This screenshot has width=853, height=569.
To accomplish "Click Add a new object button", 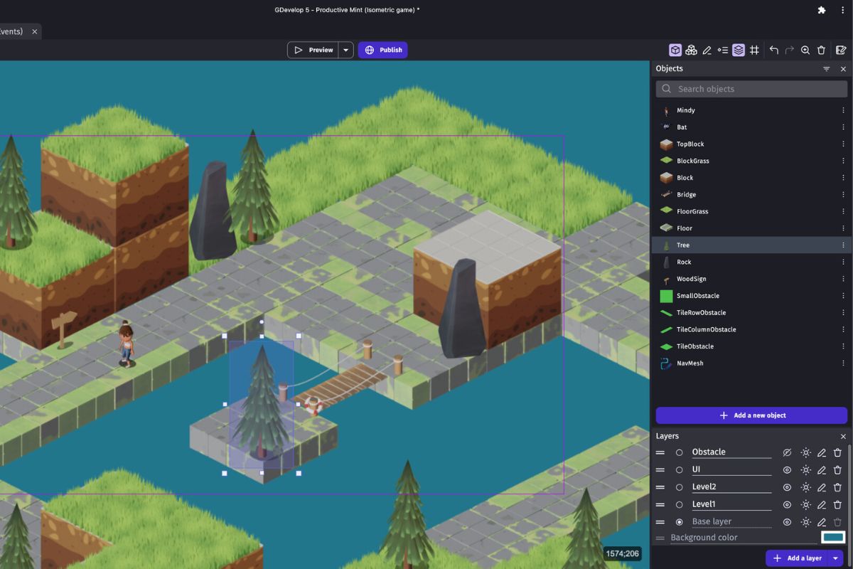I will (x=751, y=415).
